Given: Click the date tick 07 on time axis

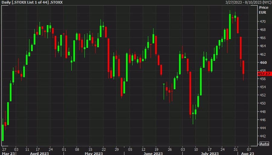Looking at the screenshot, I should 249,150.
